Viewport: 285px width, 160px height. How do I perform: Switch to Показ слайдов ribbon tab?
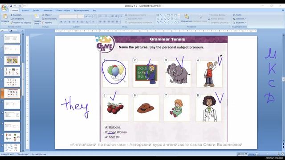(x=63, y=11)
